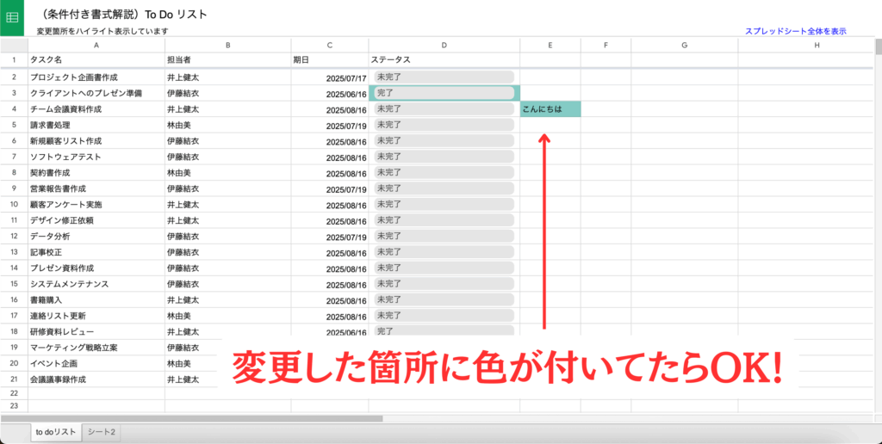882x444 pixels.
Task: Click the title （条件付き書式解説）To Do リスト
Action: click(121, 14)
